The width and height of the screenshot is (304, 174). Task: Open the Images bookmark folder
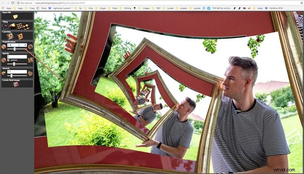point(144,8)
